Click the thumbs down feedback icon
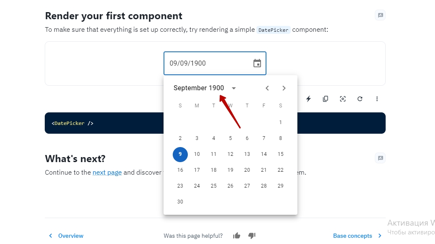The image size is (435, 244). (252, 236)
